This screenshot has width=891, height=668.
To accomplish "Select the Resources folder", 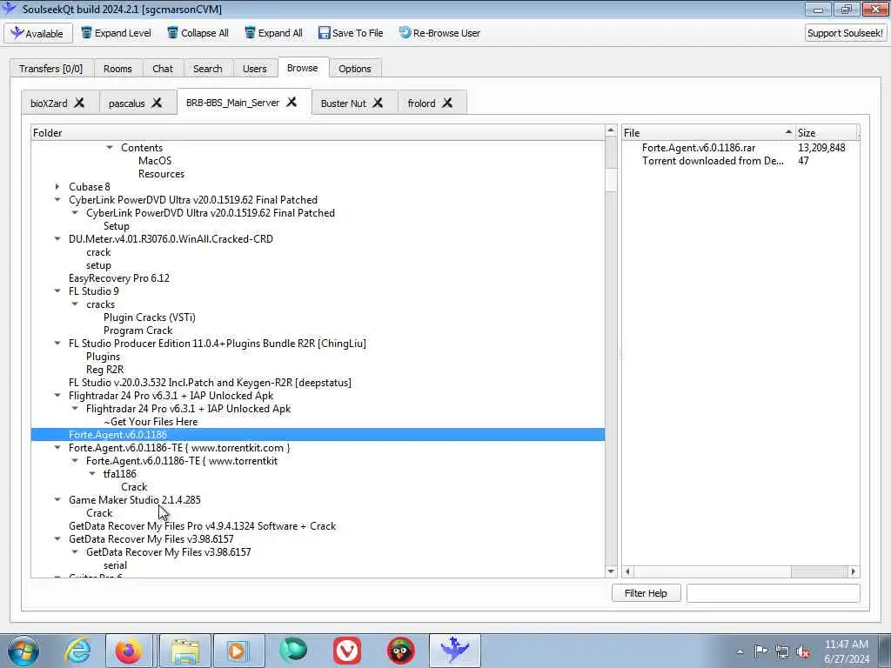I will tap(161, 174).
